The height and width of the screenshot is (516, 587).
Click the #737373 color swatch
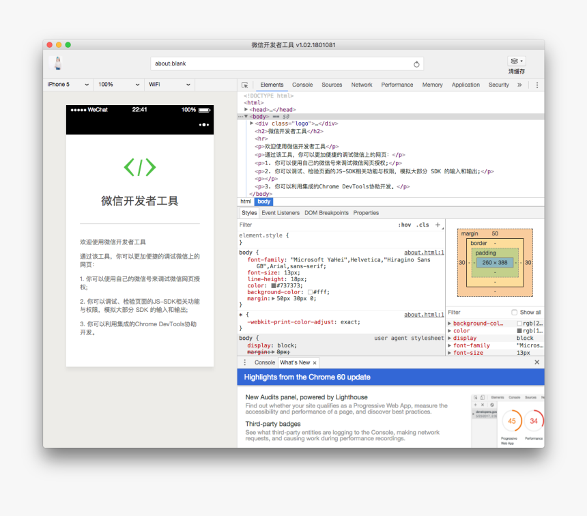pos(272,285)
